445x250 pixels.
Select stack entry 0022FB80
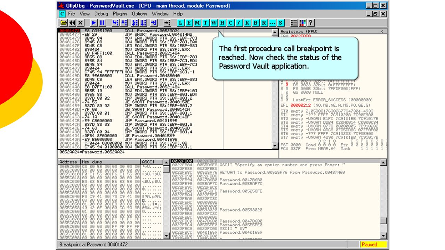[276, 161]
